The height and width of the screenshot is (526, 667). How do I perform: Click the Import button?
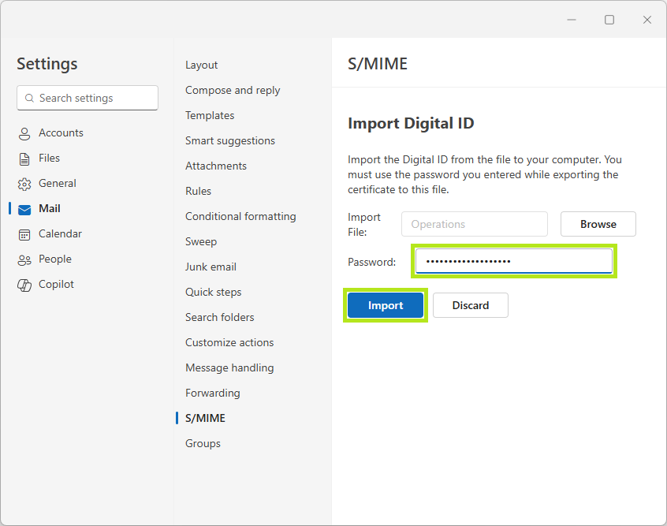[x=386, y=305]
